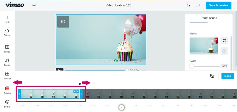Open the Palette color options
This screenshot has width=237, height=112.
pos(7,91)
